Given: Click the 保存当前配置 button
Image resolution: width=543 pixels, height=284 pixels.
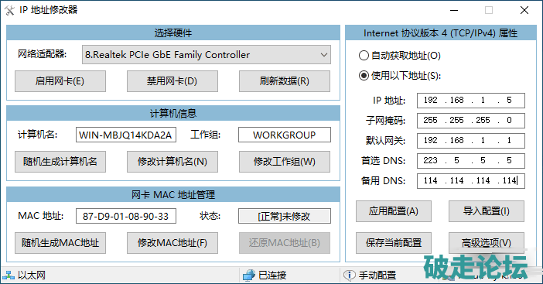Looking at the screenshot, I should tap(394, 243).
